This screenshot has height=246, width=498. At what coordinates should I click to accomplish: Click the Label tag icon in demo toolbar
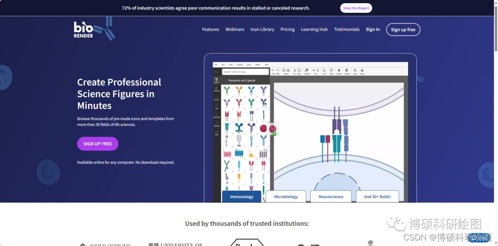click(331, 72)
